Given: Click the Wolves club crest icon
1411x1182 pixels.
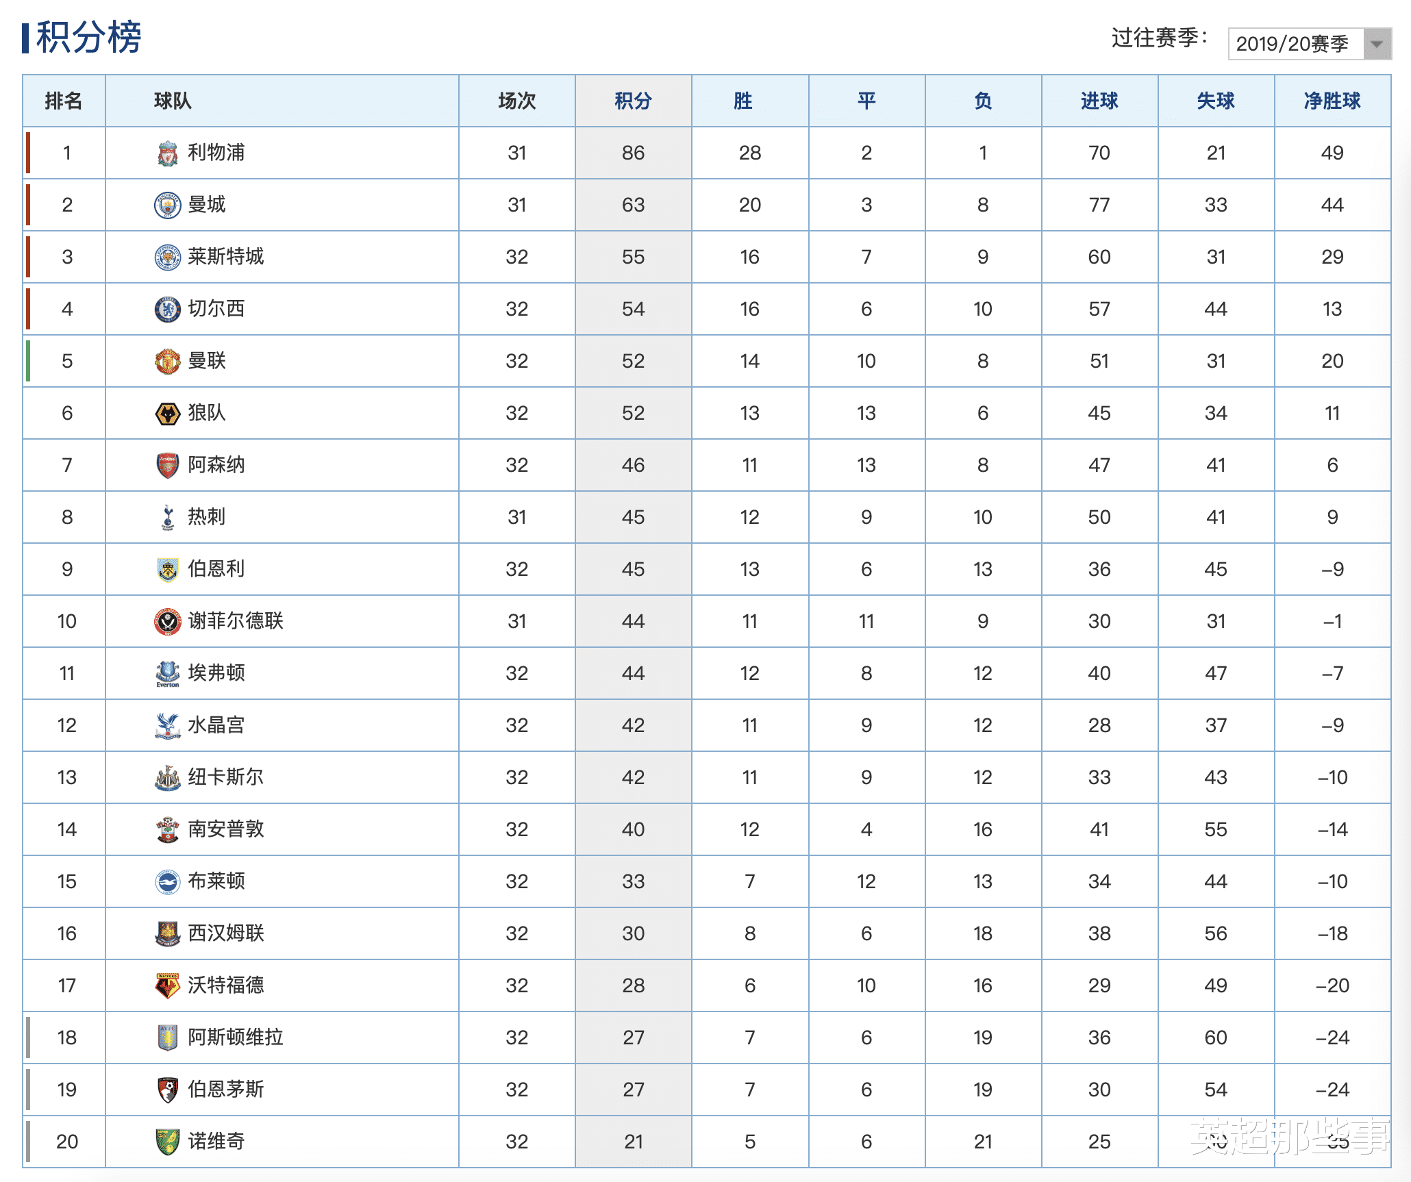Looking at the screenshot, I should click(x=167, y=414).
